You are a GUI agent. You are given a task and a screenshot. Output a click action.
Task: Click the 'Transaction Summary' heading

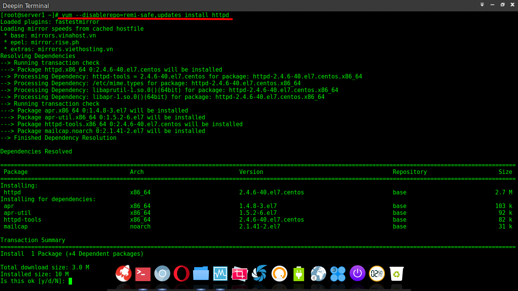33,240
